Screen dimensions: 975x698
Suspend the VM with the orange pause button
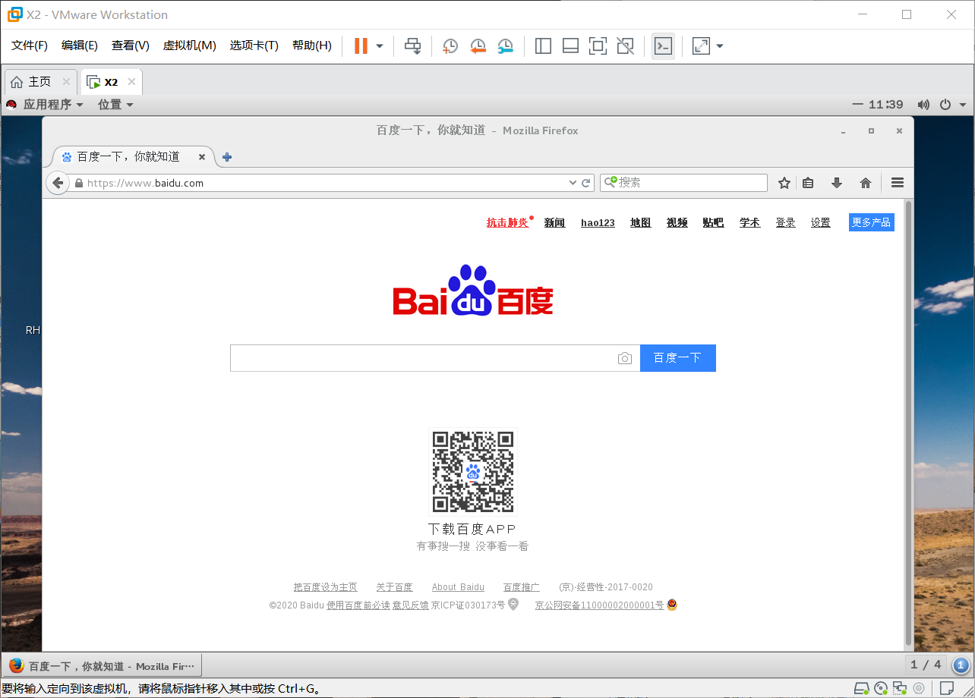[x=361, y=46]
